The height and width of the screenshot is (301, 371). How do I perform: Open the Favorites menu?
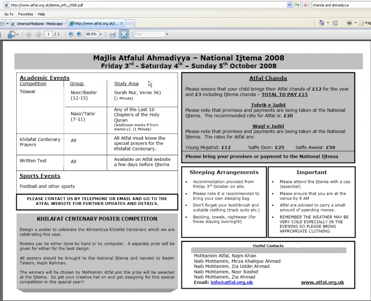pos(26,14)
